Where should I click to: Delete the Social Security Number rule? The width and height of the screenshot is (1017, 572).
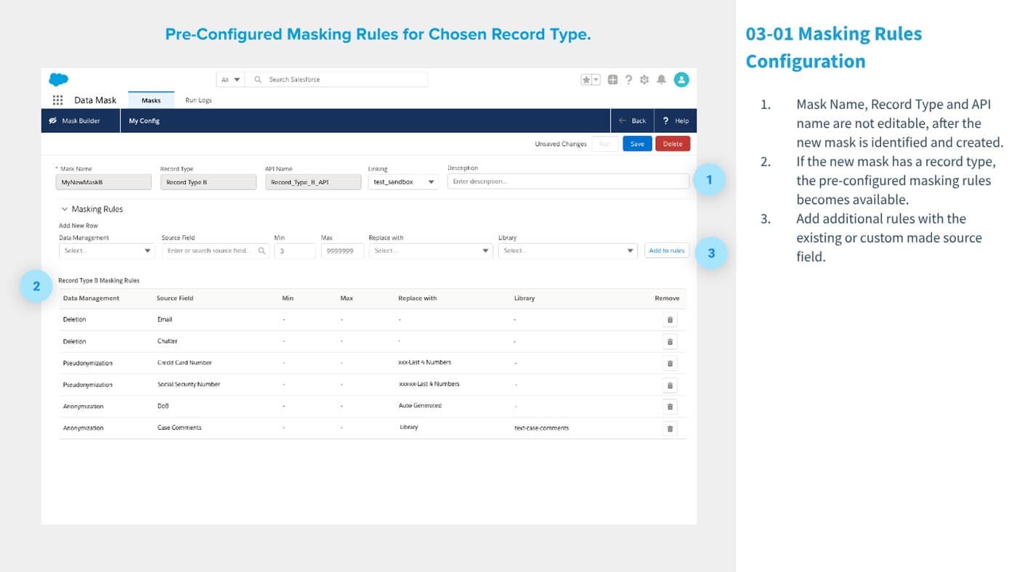click(x=670, y=385)
